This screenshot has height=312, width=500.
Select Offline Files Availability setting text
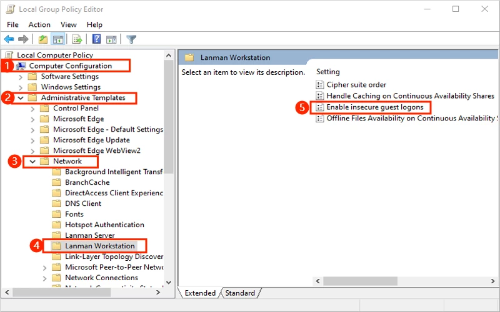[x=412, y=119]
